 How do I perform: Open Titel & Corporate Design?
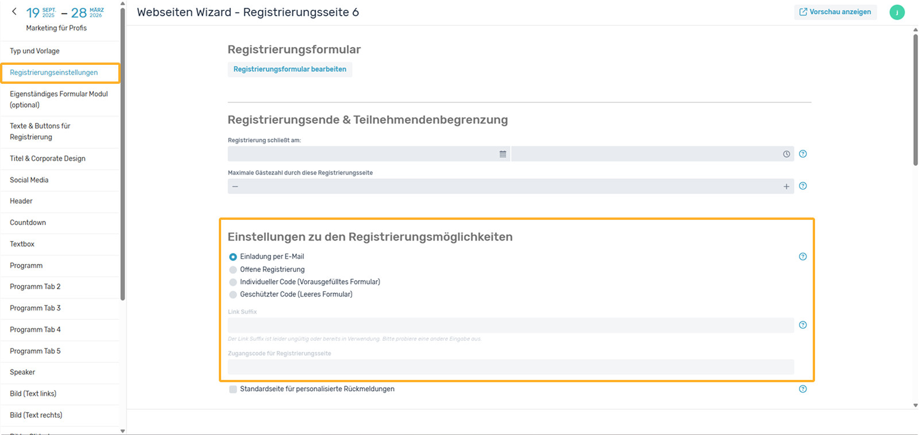(x=60, y=158)
